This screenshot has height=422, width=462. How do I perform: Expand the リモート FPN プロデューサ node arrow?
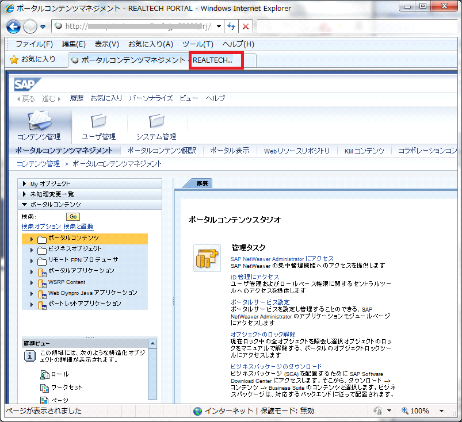[32, 261]
